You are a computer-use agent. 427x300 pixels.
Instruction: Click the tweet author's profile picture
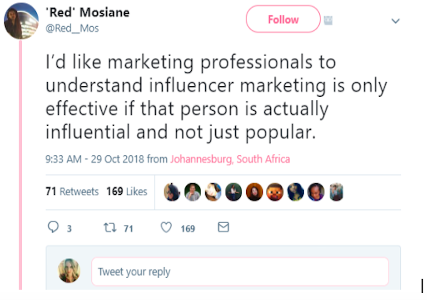click(x=21, y=21)
